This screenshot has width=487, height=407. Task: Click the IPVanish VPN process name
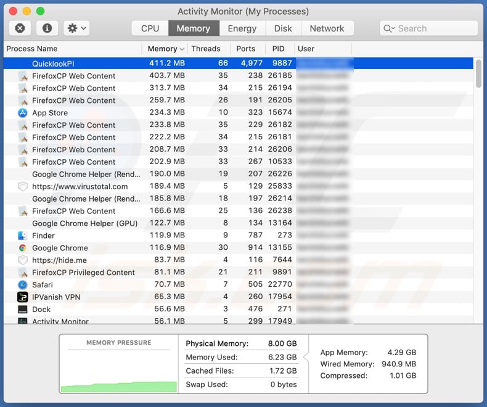(x=56, y=297)
